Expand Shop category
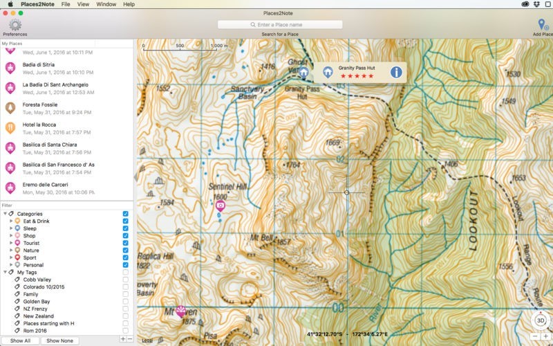Image resolution: width=553 pixels, height=346 pixels. click(x=11, y=235)
